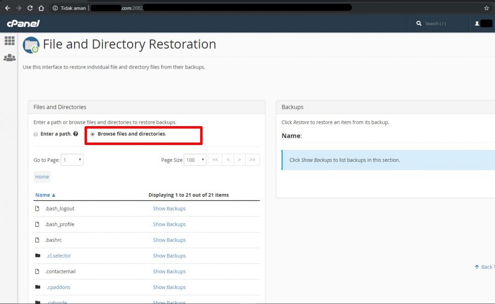
Task: Open the Page Size dropdown
Action: 195,160
